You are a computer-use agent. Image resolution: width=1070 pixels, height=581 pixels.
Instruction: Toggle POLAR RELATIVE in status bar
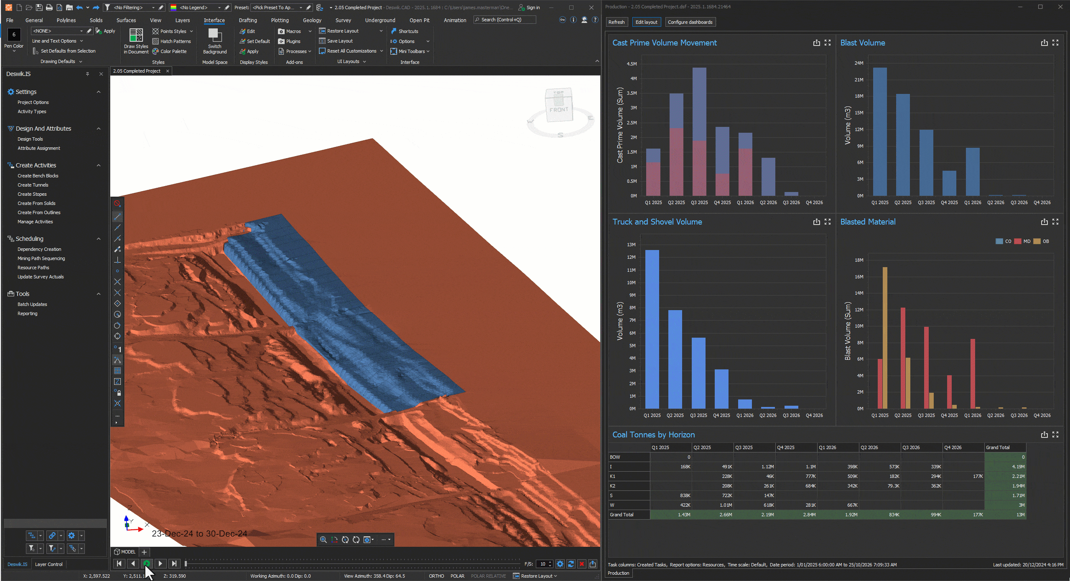[x=488, y=576]
